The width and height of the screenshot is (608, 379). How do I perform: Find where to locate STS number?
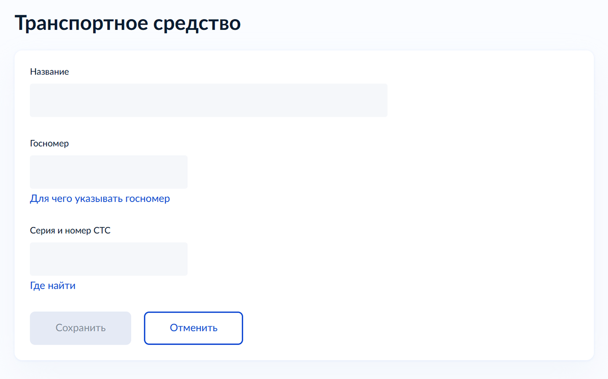(x=53, y=285)
